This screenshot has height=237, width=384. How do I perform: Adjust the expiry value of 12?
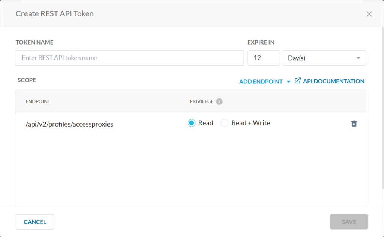click(264, 58)
